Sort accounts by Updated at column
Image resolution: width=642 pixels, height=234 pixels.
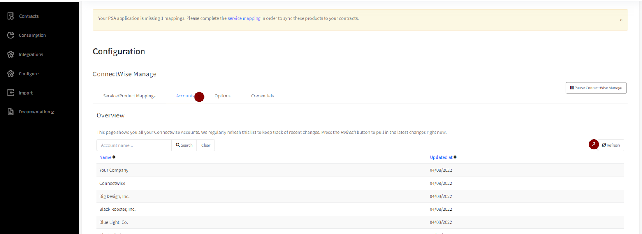coord(443,157)
